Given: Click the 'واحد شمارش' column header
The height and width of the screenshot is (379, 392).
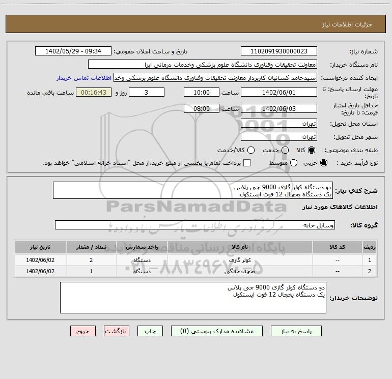Looking at the screenshot, I should pyautogui.click(x=142, y=247).
